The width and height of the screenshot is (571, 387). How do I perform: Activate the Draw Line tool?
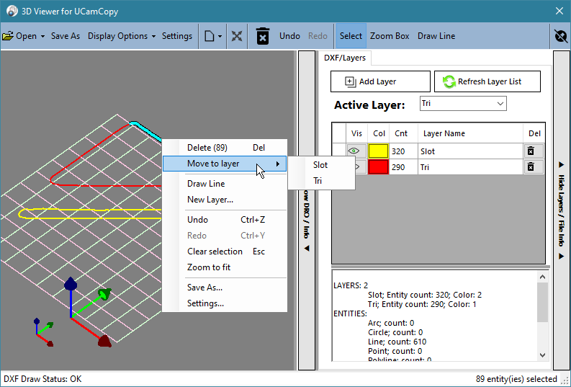pyautogui.click(x=436, y=36)
